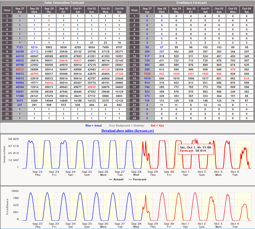Image resolution: width=255 pixels, height=229 pixels.
Task: Click blue actual value 50013 at hour 13
Action: point(20,69)
